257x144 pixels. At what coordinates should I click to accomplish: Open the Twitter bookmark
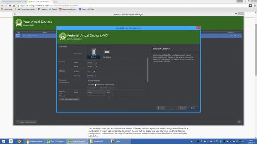(x=53, y=9)
